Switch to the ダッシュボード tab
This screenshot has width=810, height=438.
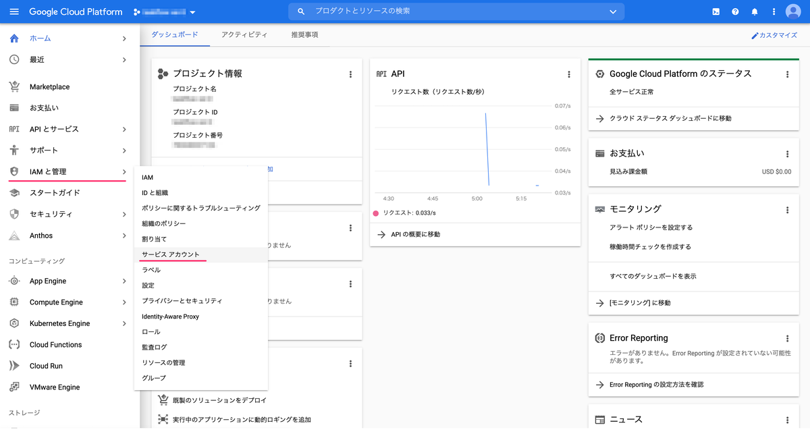click(x=175, y=34)
